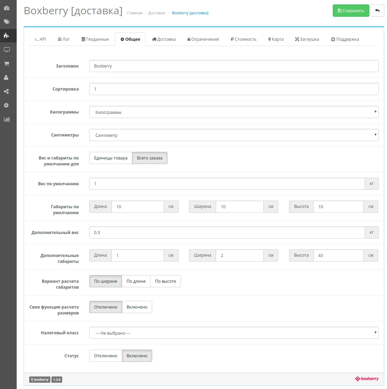387x389 pixels.
Task: Choose По длине calculation variant
Action: coord(136,281)
